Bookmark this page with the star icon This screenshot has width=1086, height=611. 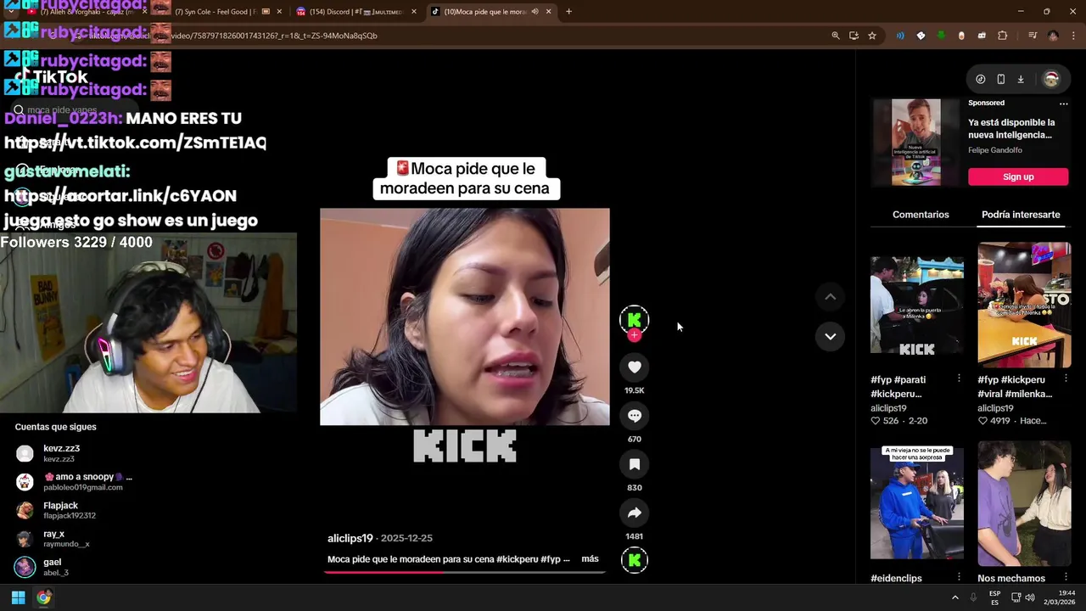coord(872,36)
